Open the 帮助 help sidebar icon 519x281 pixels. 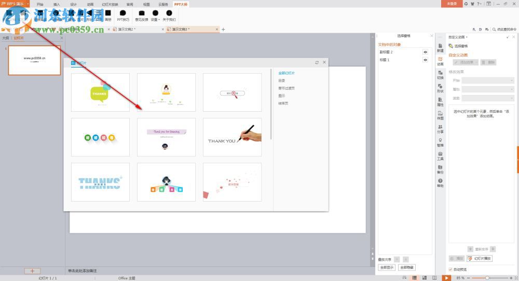pos(440,183)
